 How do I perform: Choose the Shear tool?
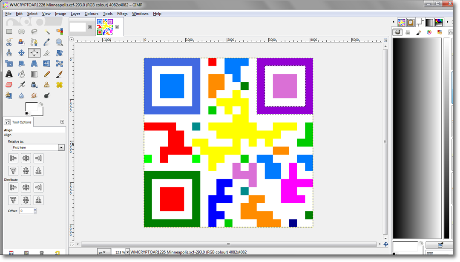point(21,63)
